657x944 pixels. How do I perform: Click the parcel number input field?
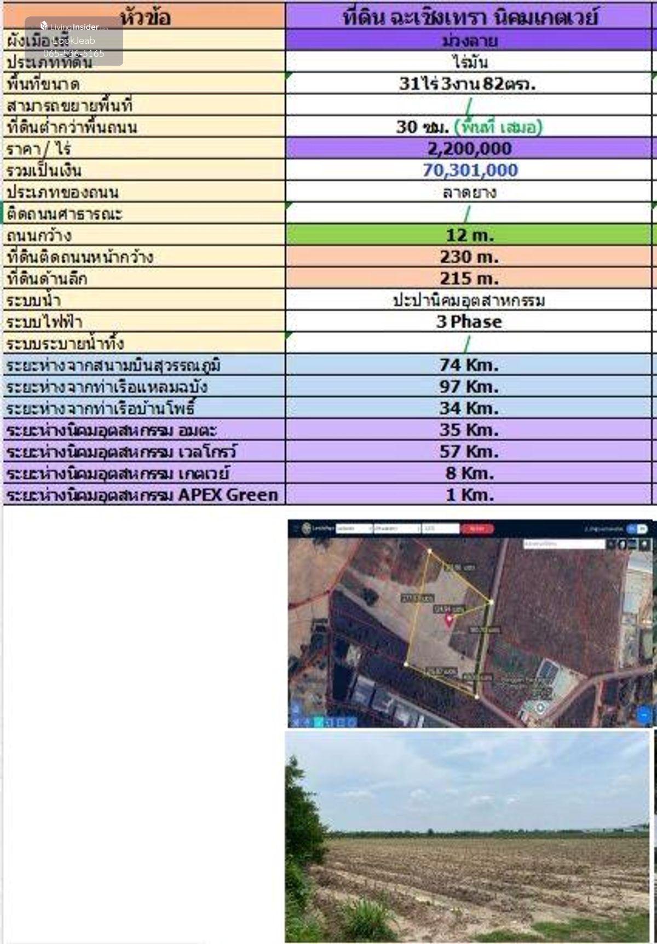coord(440,529)
